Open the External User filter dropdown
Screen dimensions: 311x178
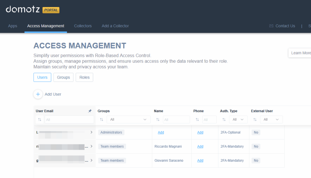271,120
